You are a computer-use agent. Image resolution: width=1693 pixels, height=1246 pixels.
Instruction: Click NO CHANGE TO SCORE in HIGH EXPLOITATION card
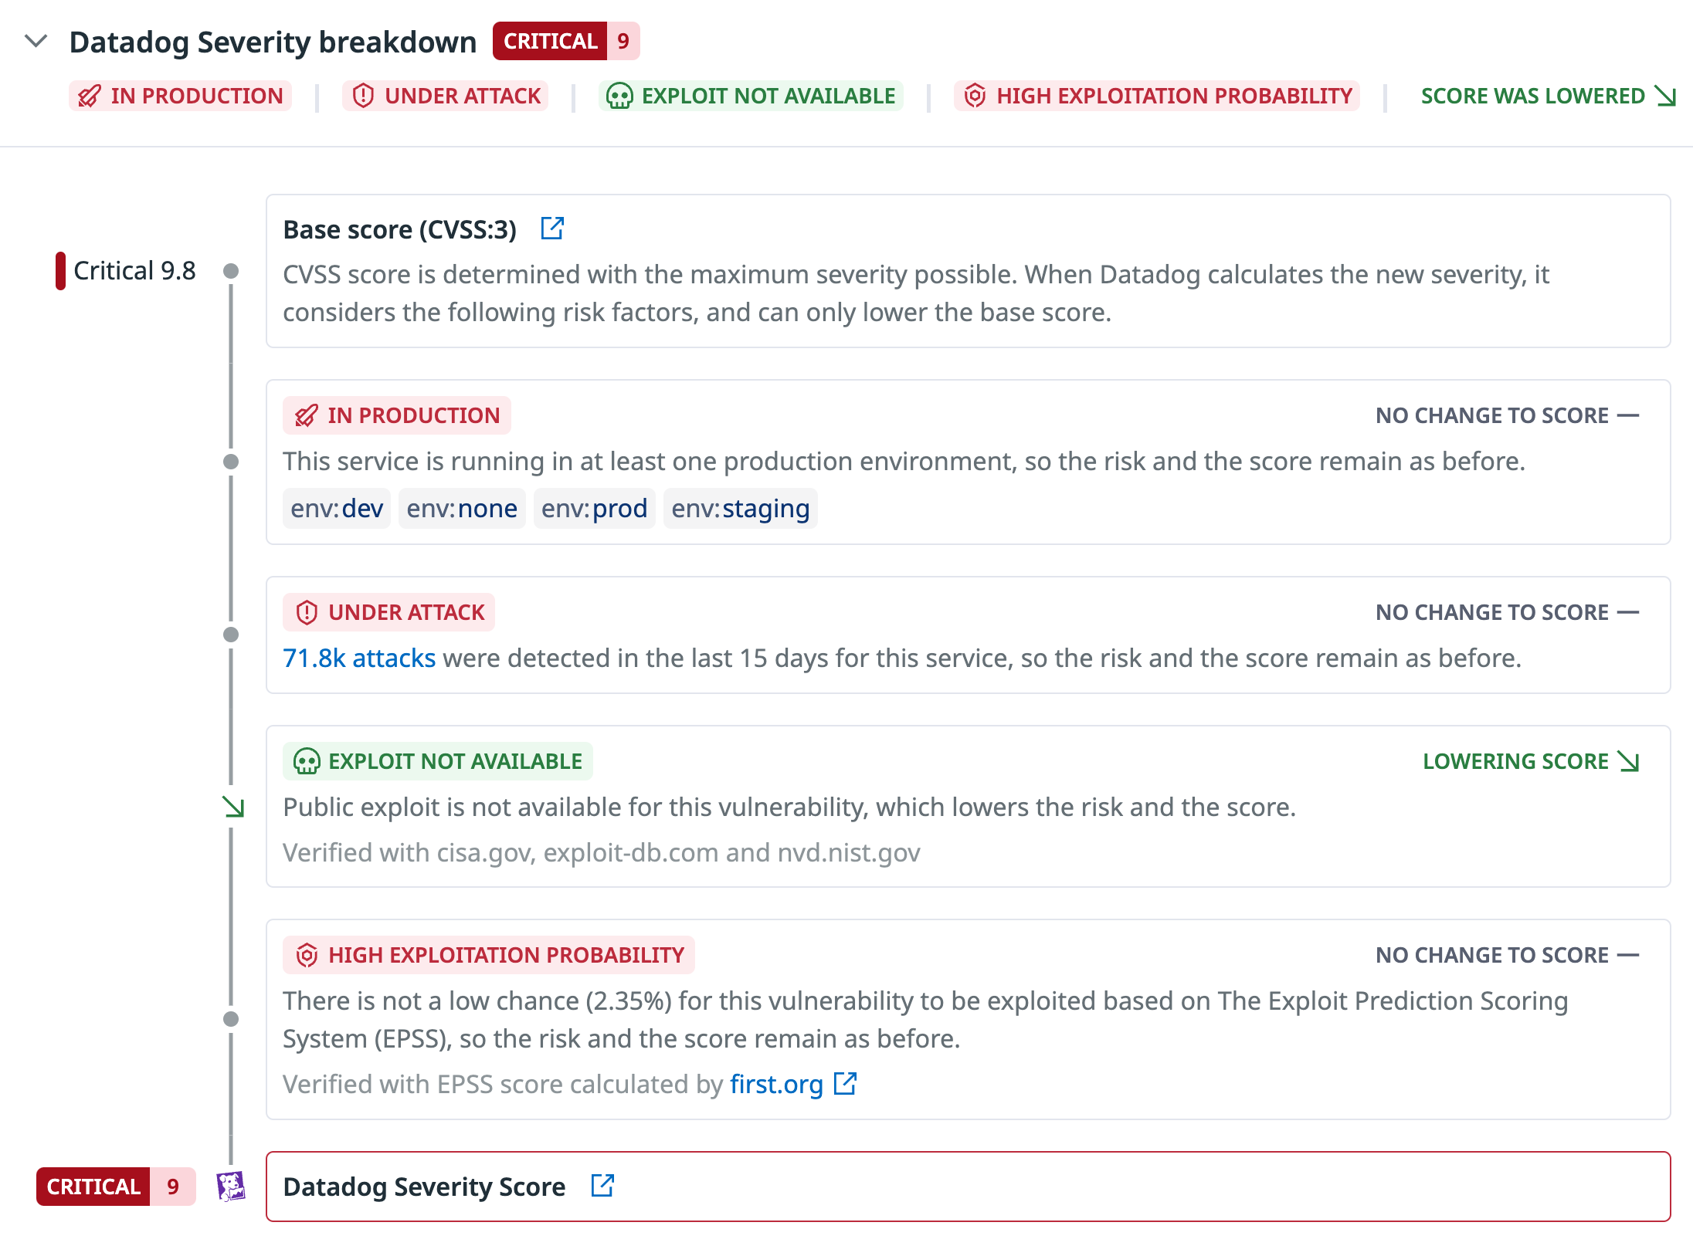1507,955
